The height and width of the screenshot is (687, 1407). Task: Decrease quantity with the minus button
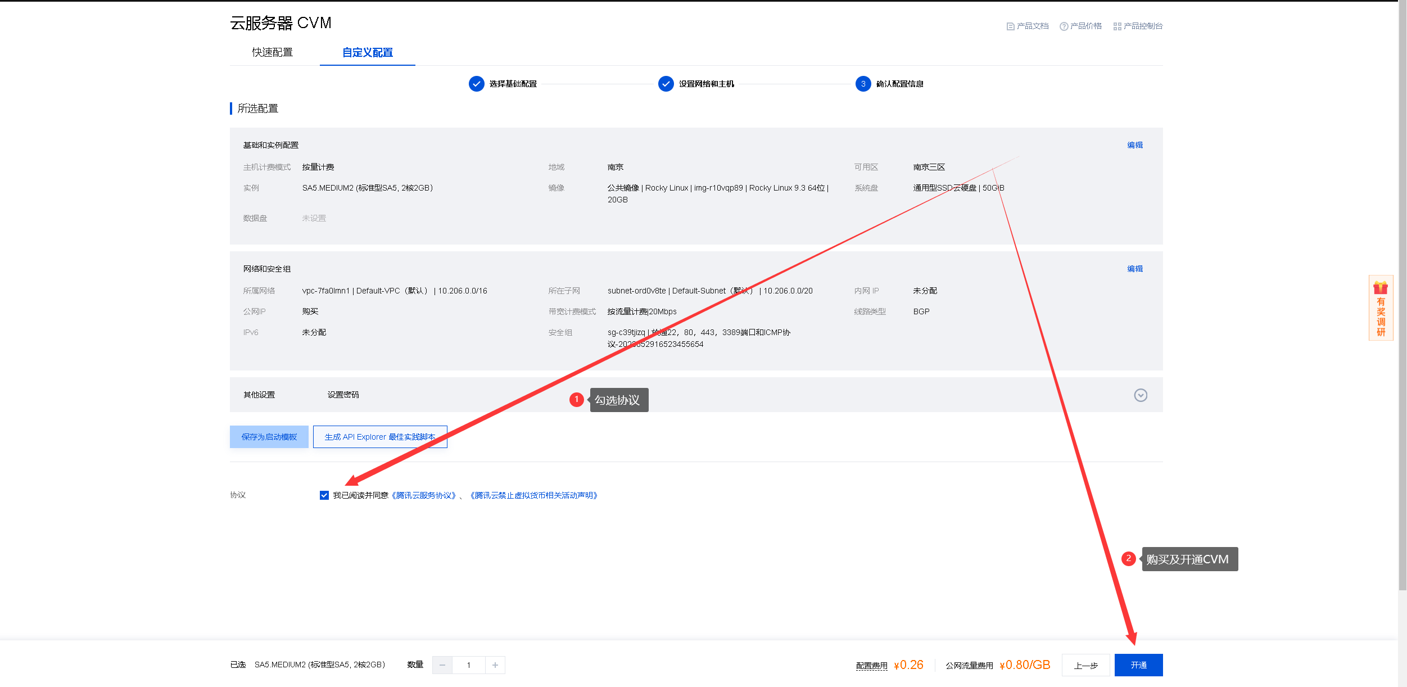442,665
